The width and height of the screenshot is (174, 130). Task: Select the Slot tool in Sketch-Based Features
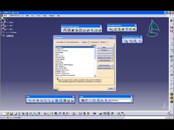pos(88,30)
